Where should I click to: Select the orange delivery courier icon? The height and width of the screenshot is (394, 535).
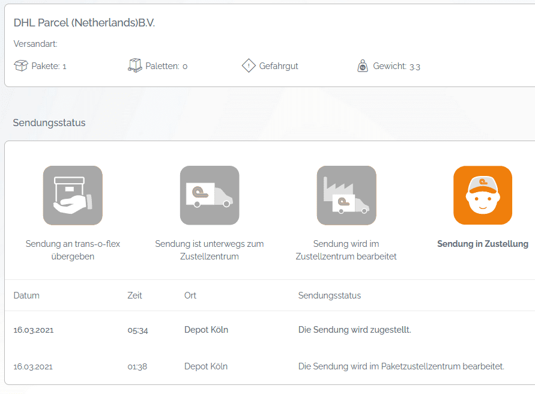pos(483,195)
